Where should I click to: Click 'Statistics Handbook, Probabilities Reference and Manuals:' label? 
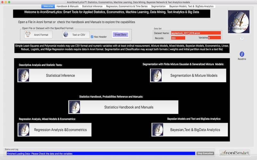coord(111,97)
